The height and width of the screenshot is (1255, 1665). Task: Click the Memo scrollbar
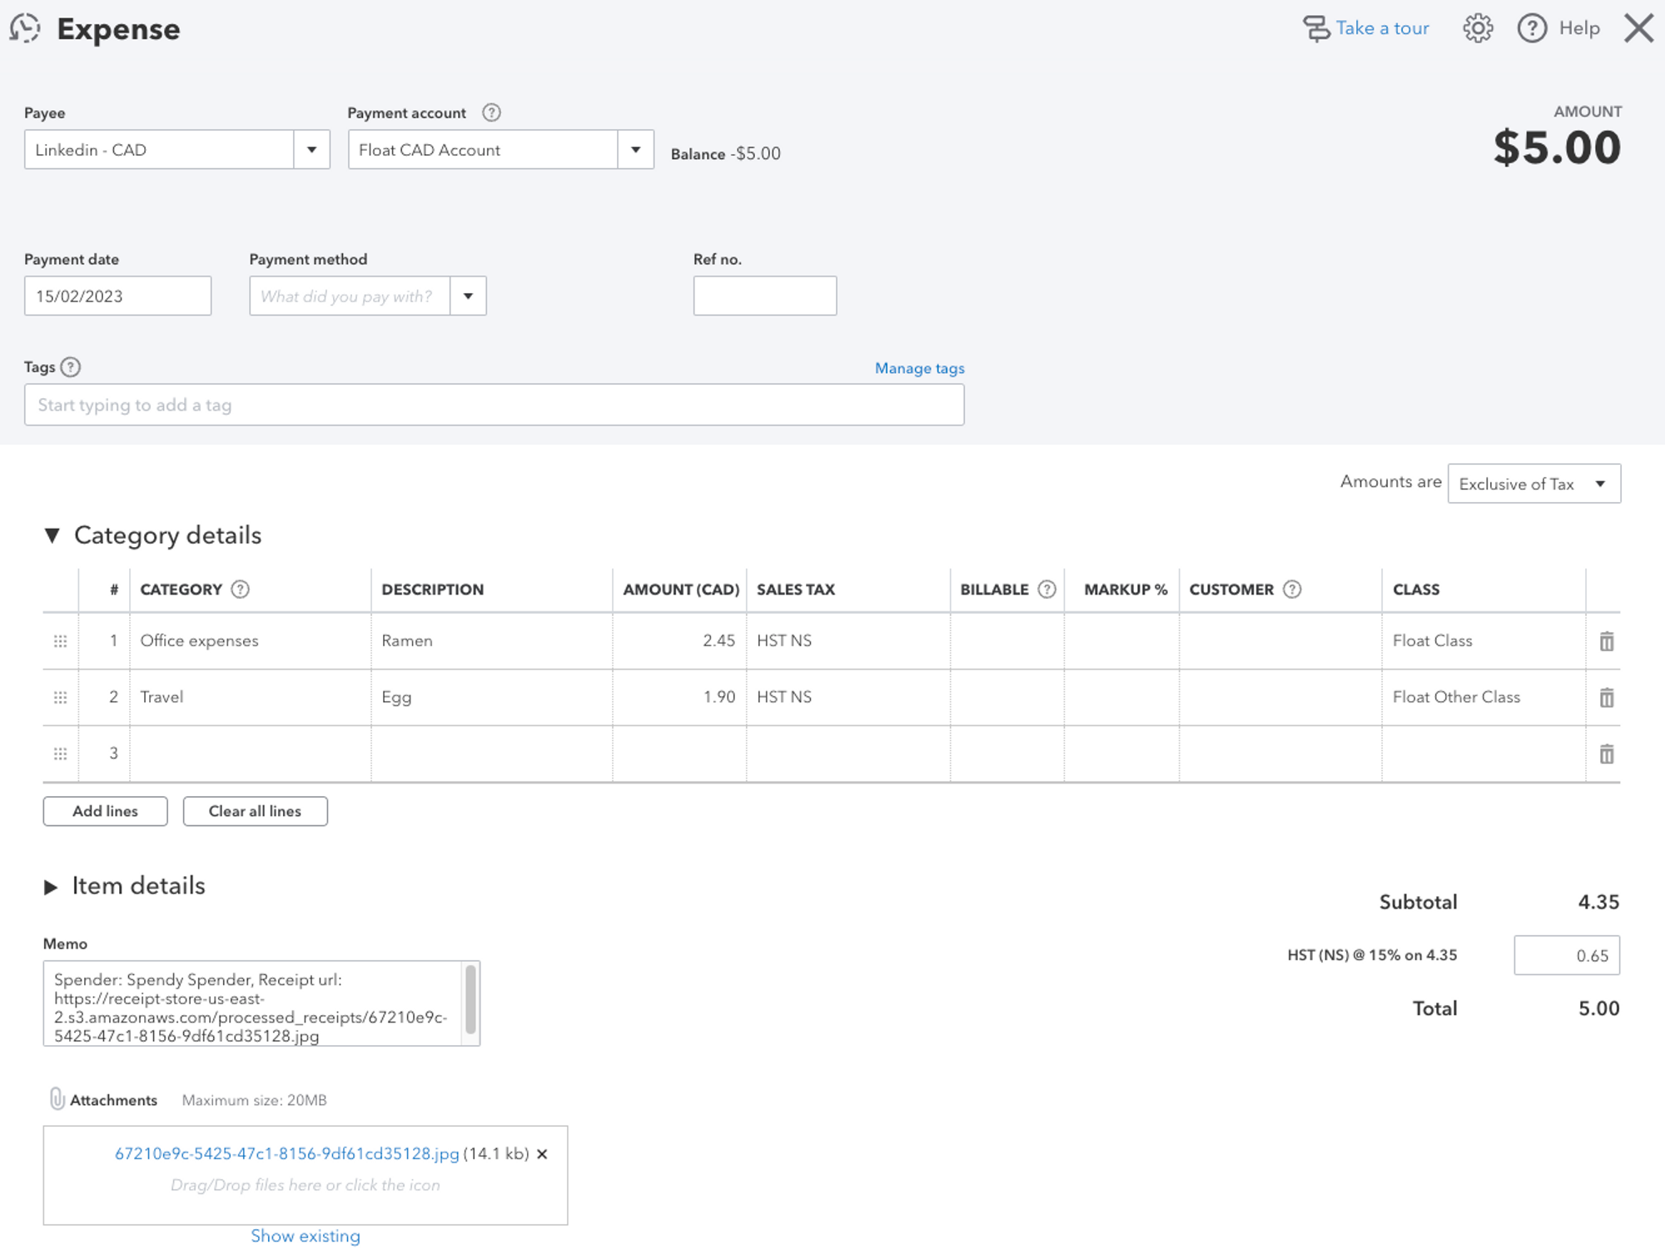tap(470, 999)
